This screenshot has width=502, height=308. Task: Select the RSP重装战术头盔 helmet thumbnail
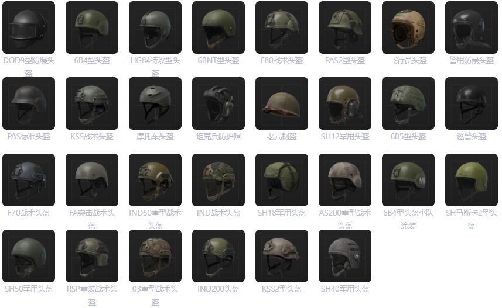pos(92,256)
